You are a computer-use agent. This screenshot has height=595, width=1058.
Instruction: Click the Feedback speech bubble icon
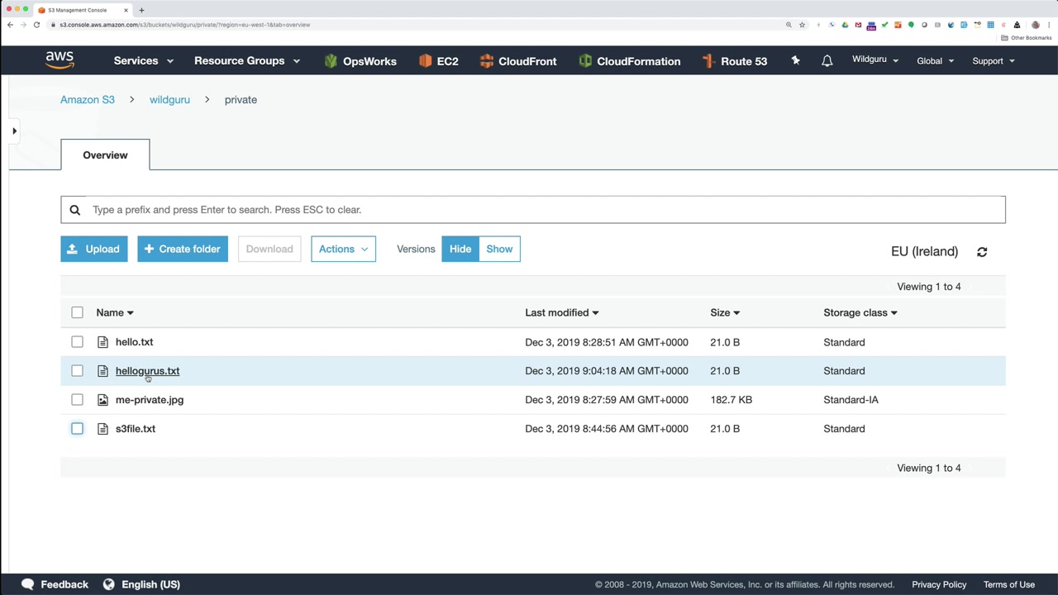[27, 584]
